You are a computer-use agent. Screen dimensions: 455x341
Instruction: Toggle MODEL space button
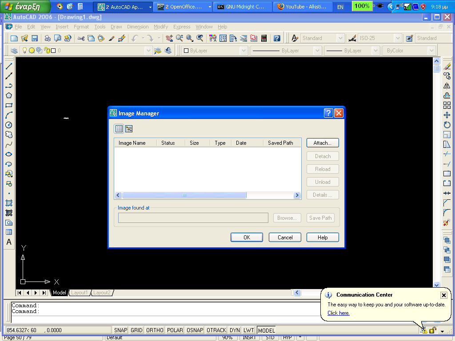coord(267,330)
